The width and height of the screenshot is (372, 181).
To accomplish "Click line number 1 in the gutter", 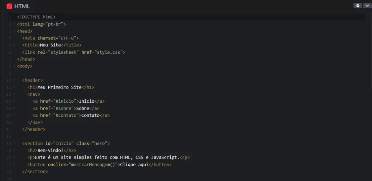I will pyautogui.click(x=9, y=17).
